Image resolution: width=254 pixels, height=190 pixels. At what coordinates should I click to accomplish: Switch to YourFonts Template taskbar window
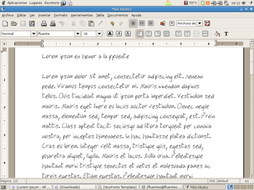[118, 187]
